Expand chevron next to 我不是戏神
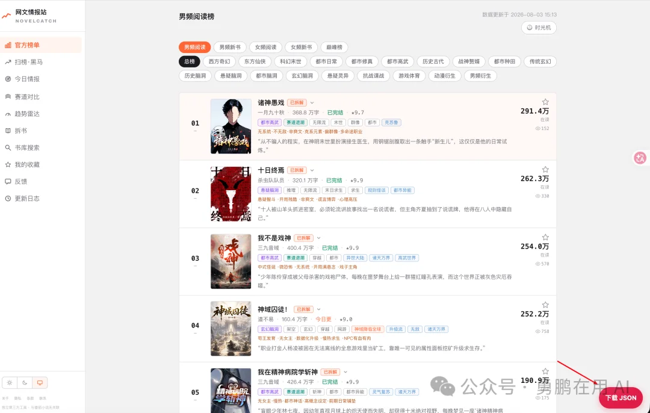Image resolution: width=650 pixels, height=413 pixels. tap(319, 238)
